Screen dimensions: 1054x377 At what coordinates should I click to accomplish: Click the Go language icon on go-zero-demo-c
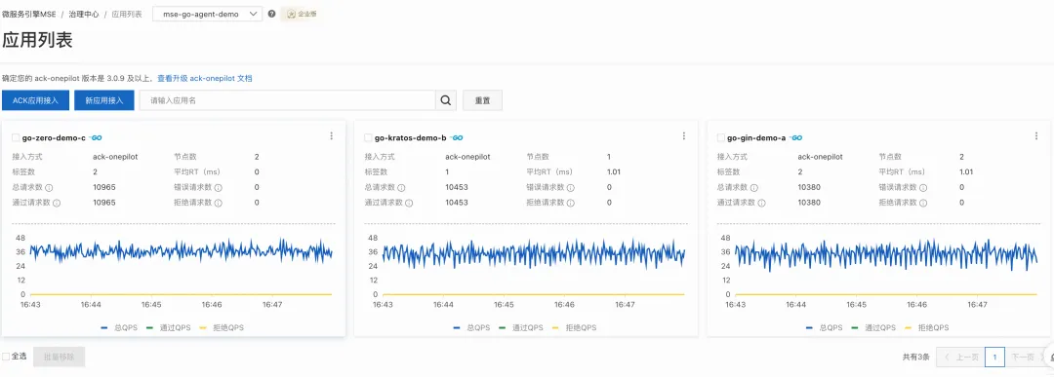96,137
